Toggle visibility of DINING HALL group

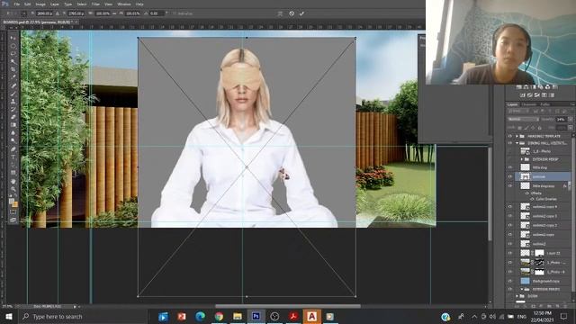coord(510,143)
